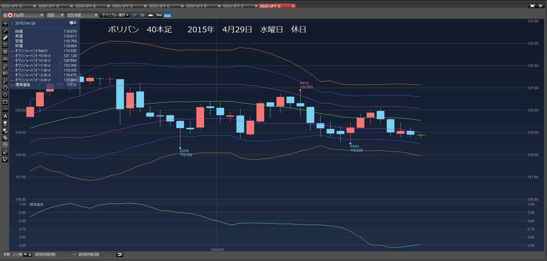Select the vertical time lines tool
This screenshot has width=547, height=261.
5,73
